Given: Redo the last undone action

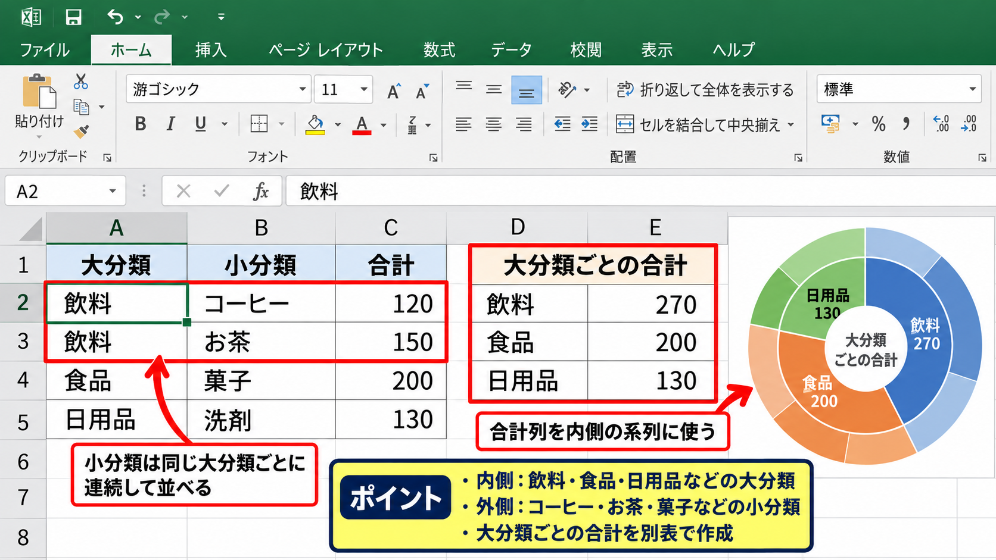Looking at the screenshot, I should [162, 17].
